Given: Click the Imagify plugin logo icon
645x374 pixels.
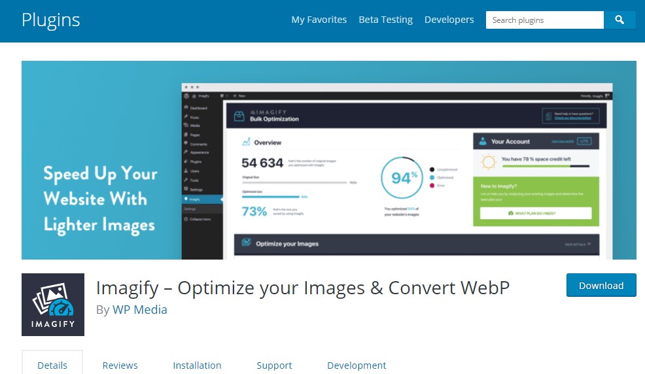Looking at the screenshot, I should click(53, 304).
